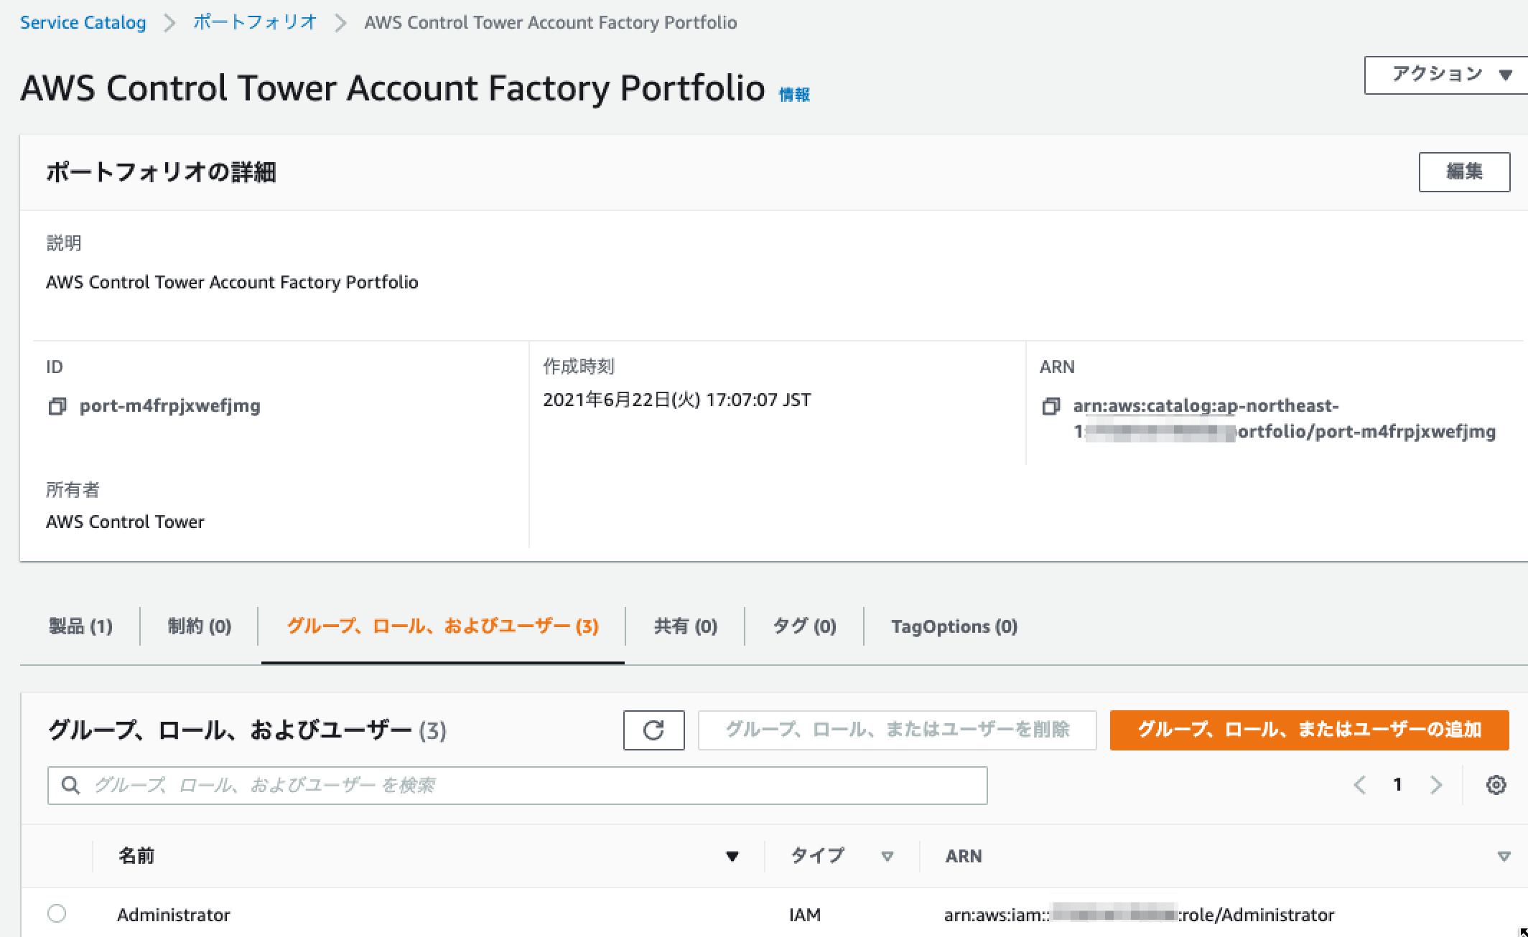Click the 名前 column header
The image size is (1528, 937).
[x=136, y=856]
